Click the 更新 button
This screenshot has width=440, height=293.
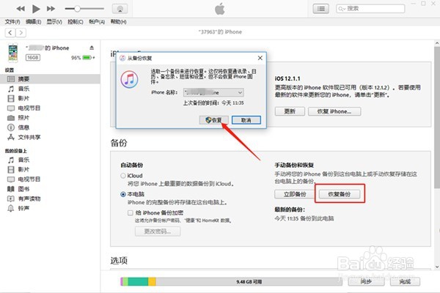click(x=290, y=111)
